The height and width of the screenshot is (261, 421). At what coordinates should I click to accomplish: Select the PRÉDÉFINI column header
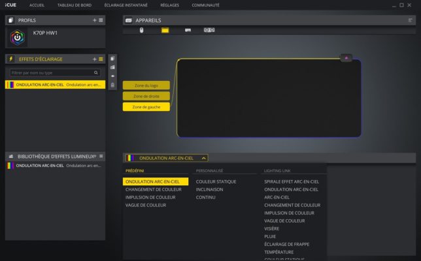coord(135,171)
